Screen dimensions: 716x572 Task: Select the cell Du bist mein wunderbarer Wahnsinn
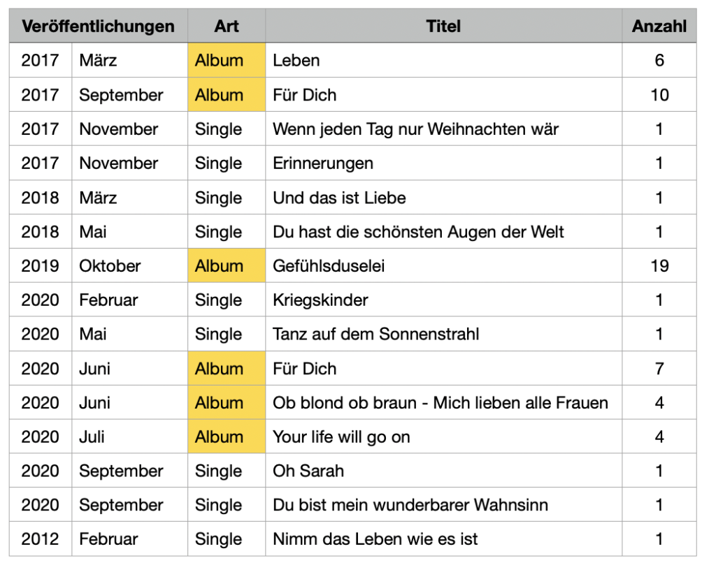click(x=443, y=504)
